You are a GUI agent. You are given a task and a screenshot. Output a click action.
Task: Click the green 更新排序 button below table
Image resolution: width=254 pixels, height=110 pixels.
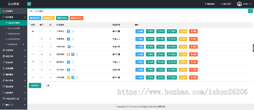pos(35,86)
